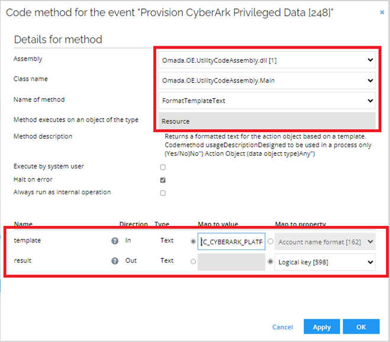Expand the Class name dropdown
The height and width of the screenshot is (342, 390).
[x=267, y=81]
